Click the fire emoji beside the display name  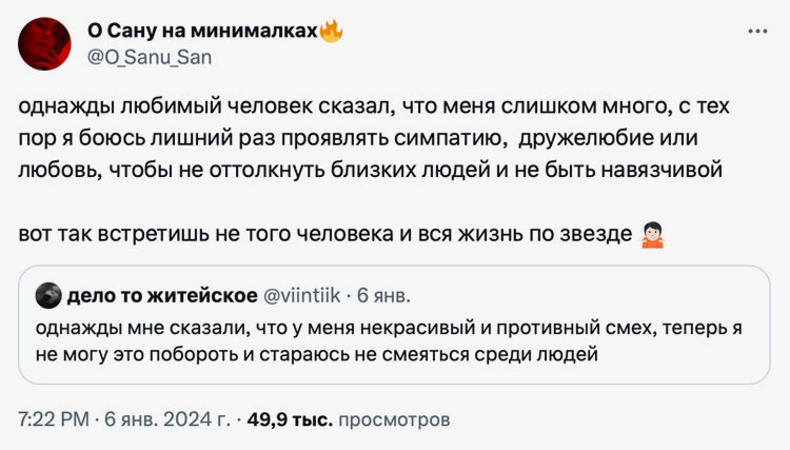click(x=331, y=32)
